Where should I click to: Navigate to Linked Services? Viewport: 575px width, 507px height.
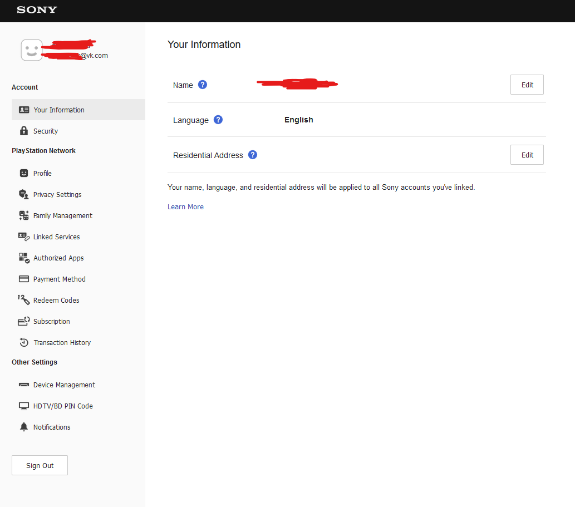click(x=78, y=237)
